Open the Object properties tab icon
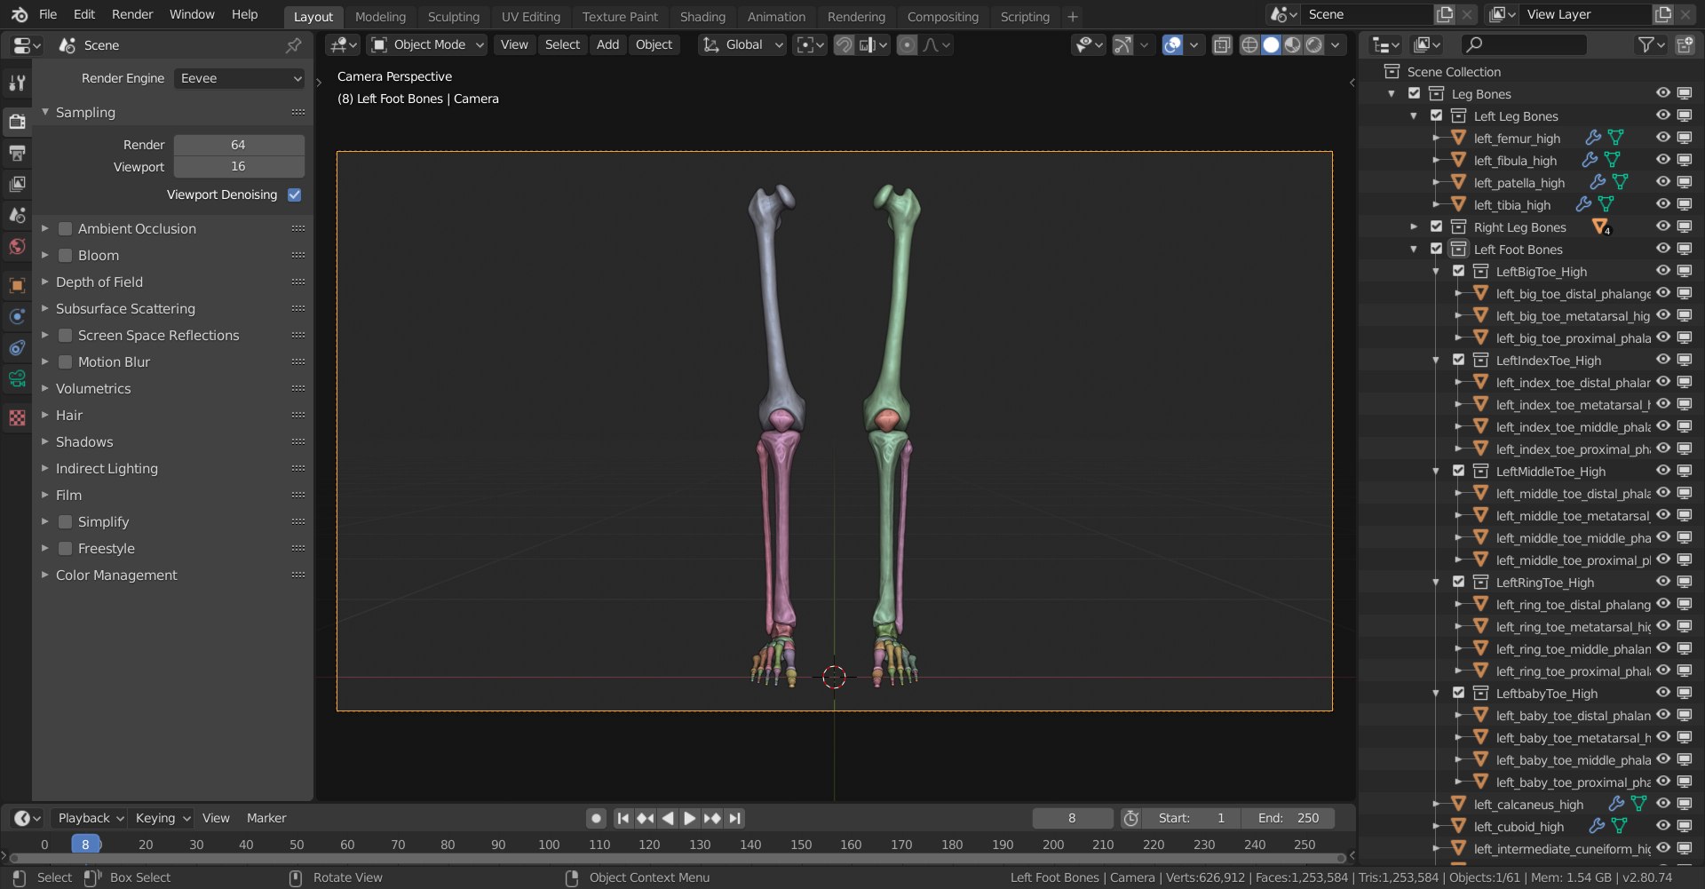Screen dimensions: 1705x889 (x=17, y=285)
